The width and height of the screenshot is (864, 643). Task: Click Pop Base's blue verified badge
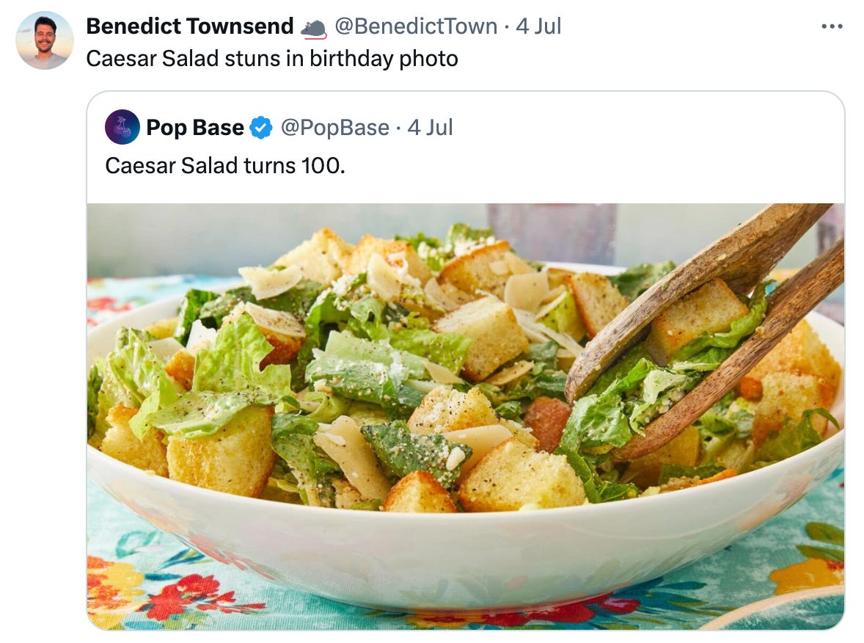[x=261, y=128]
